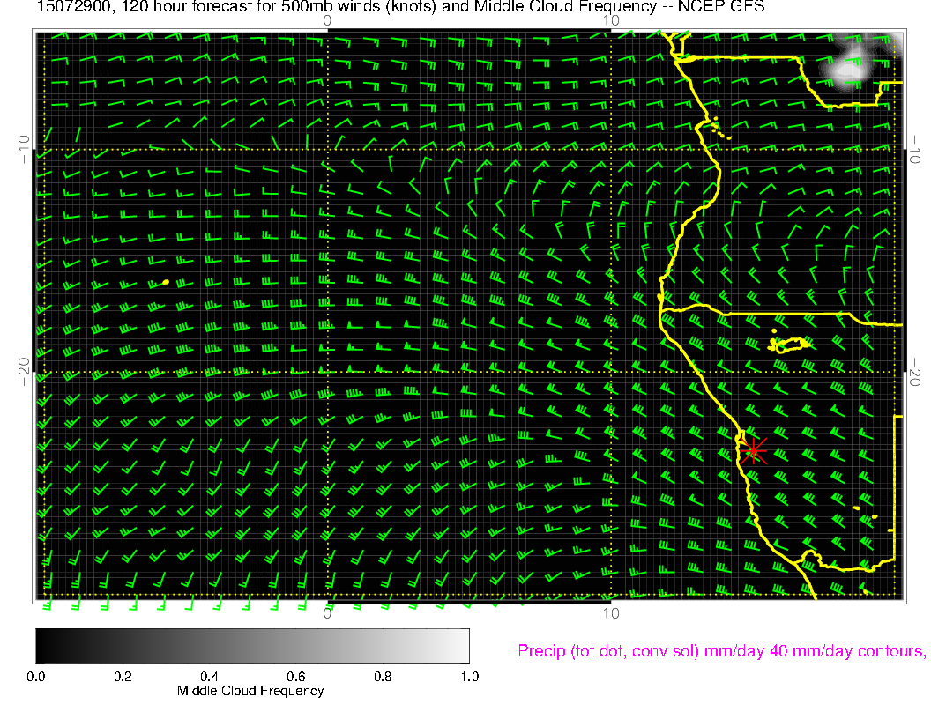Click the right axis latitude label -10
Image resolution: width=931 pixels, height=719 pixels.
click(915, 150)
